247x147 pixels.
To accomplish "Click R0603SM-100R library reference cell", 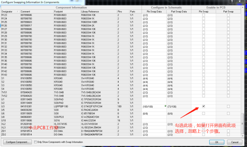I will coord(99,22).
